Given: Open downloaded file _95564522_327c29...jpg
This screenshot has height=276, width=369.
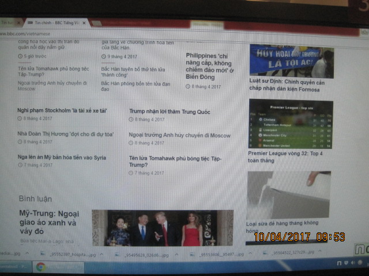Looking at the screenshot, I should [293, 252].
